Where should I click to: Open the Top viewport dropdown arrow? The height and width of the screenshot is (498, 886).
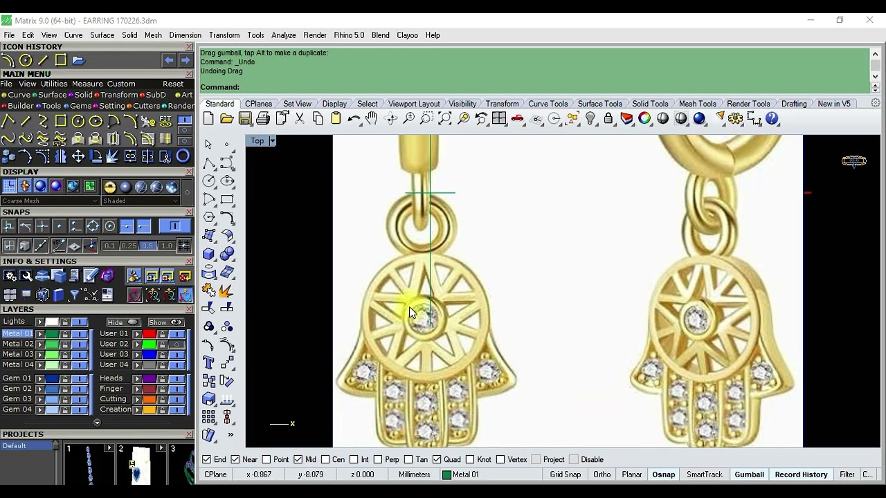(272, 141)
